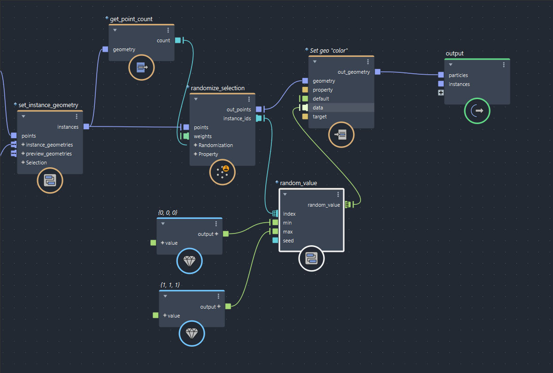
Task: Click the seed input port of random_value
Action: [275, 240]
